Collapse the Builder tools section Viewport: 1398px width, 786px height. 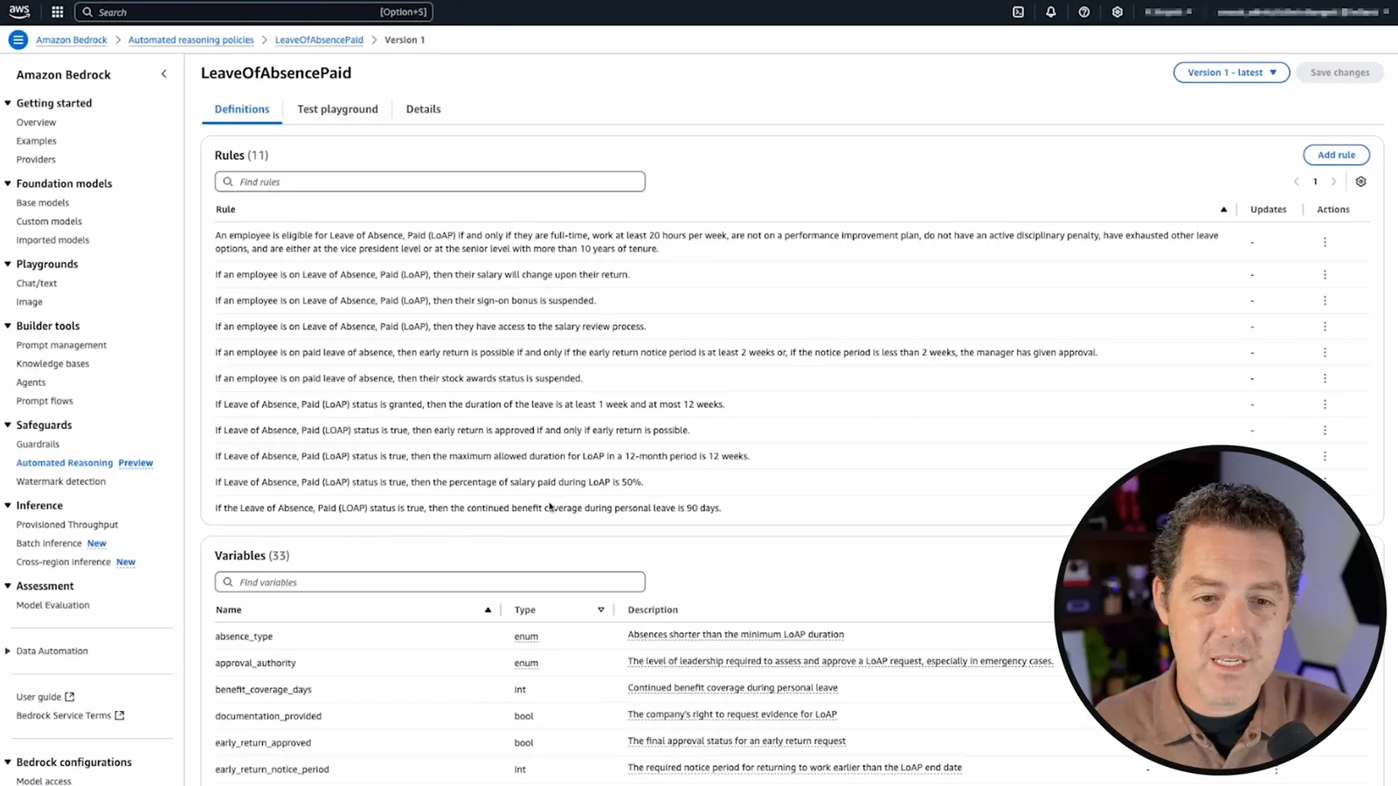point(8,326)
